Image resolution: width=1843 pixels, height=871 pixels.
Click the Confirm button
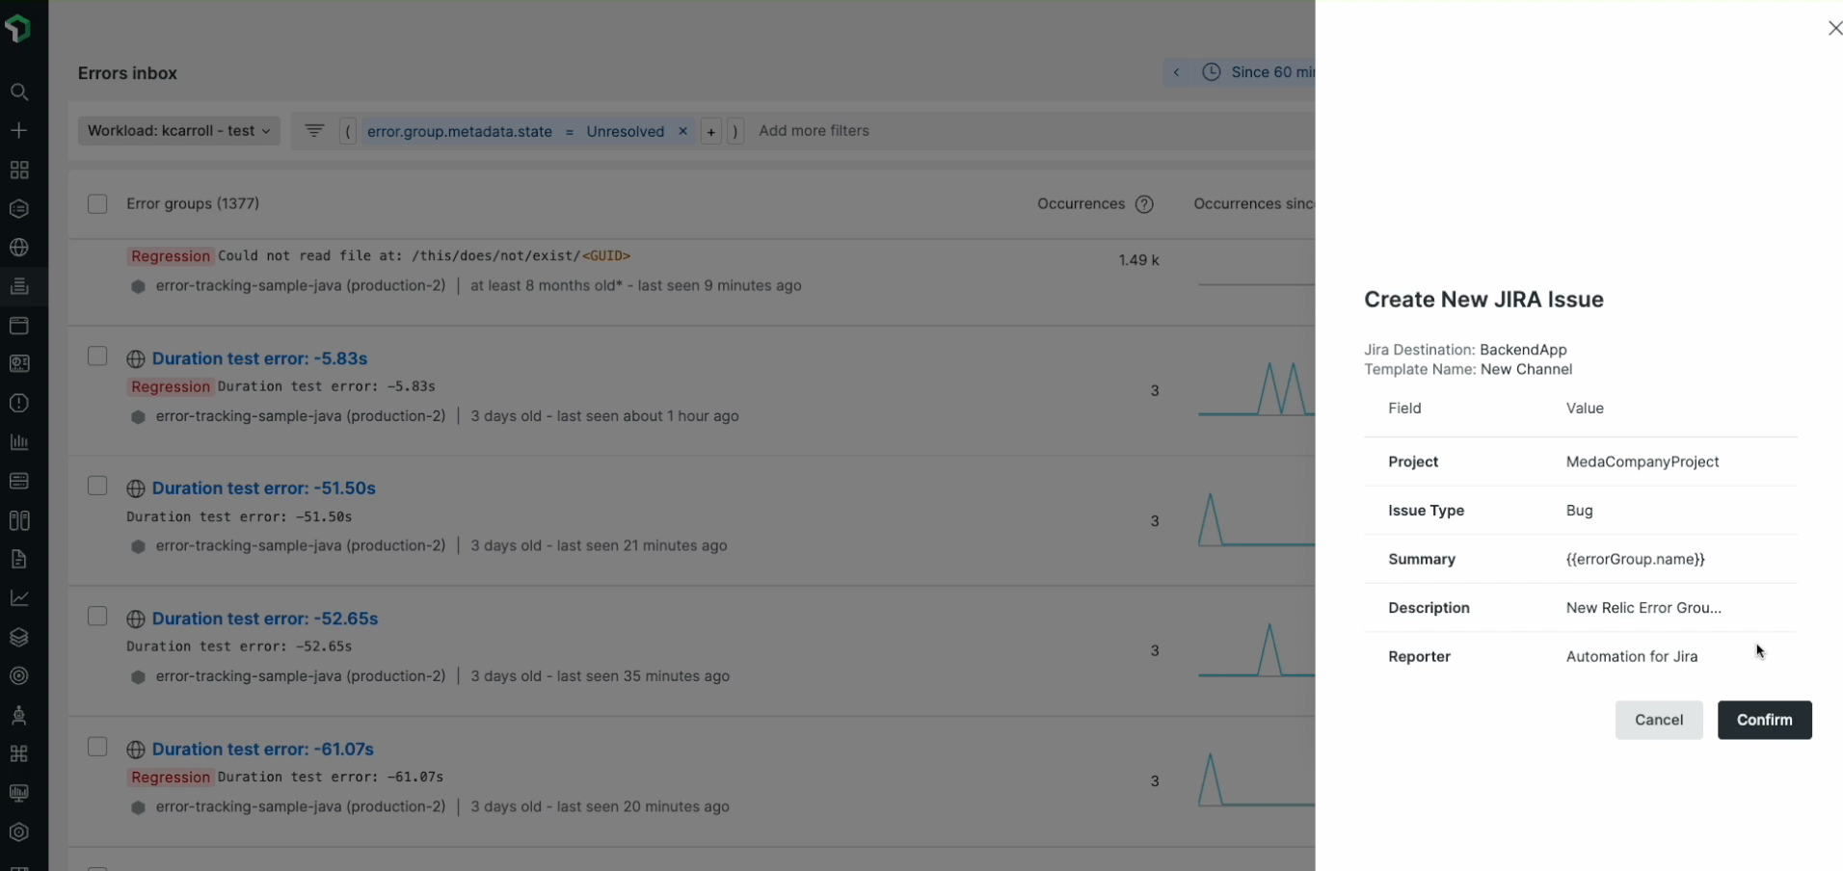1764,720
